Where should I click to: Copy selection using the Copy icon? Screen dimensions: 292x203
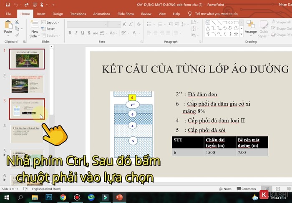(x=17, y=29)
